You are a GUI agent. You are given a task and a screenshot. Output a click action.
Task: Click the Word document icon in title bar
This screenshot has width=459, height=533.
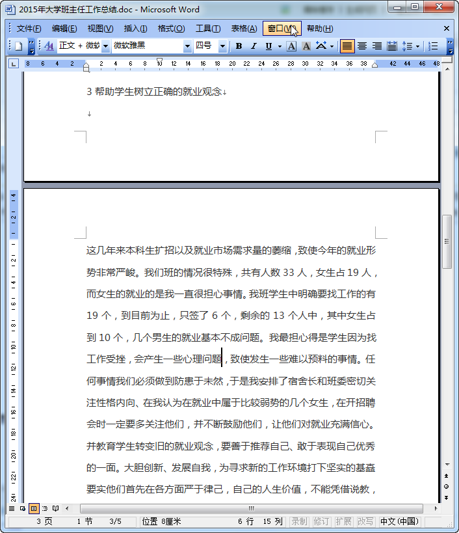point(10,9)
